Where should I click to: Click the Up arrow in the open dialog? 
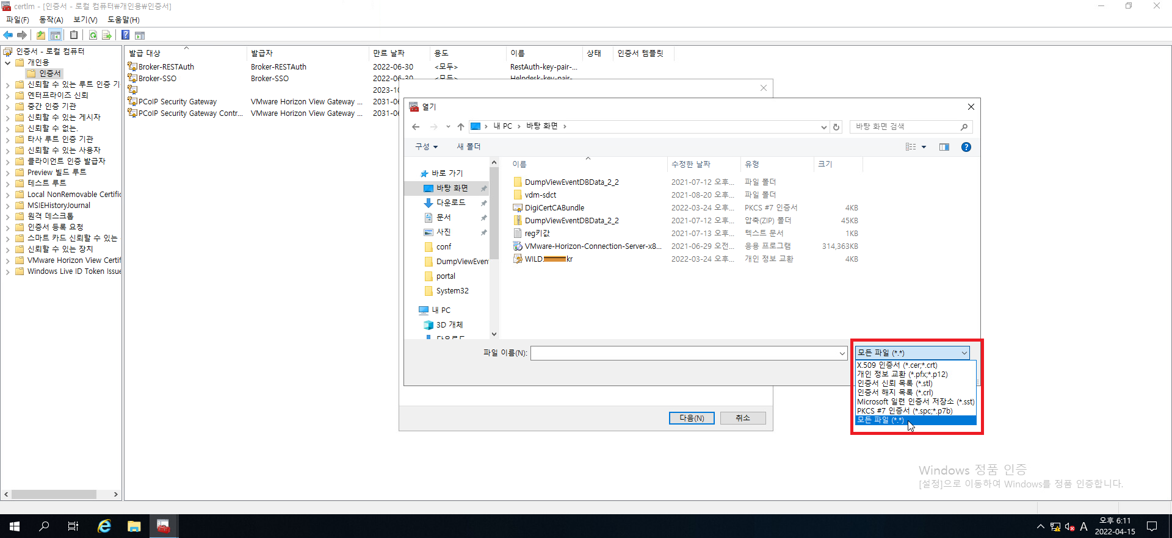point(461,127)
